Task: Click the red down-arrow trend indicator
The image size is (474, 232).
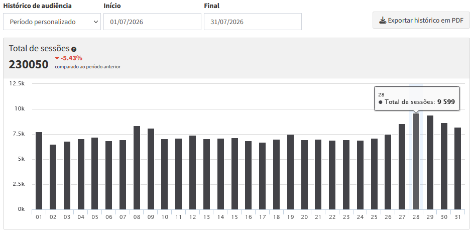Action: coord(57,58)
